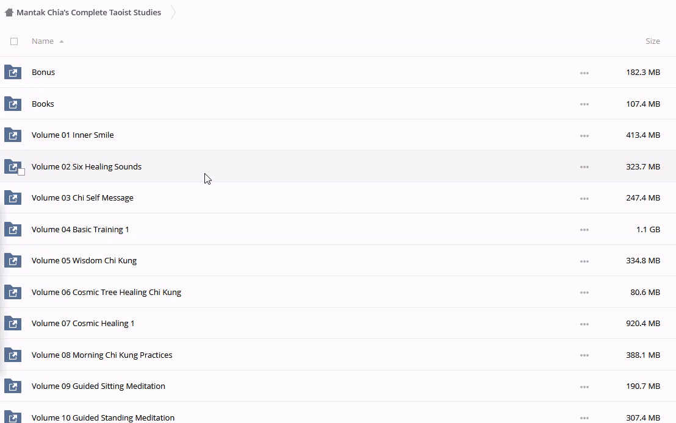Open the more options menu for Volume 08
This screenshot has width=676, height=423.
584,355
